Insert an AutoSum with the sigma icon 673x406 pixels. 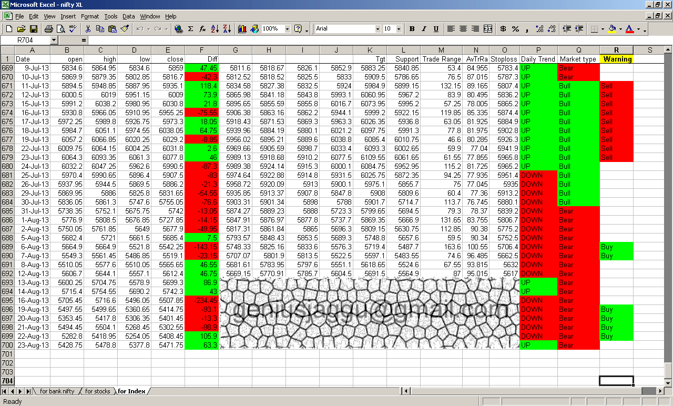point(191,29)
